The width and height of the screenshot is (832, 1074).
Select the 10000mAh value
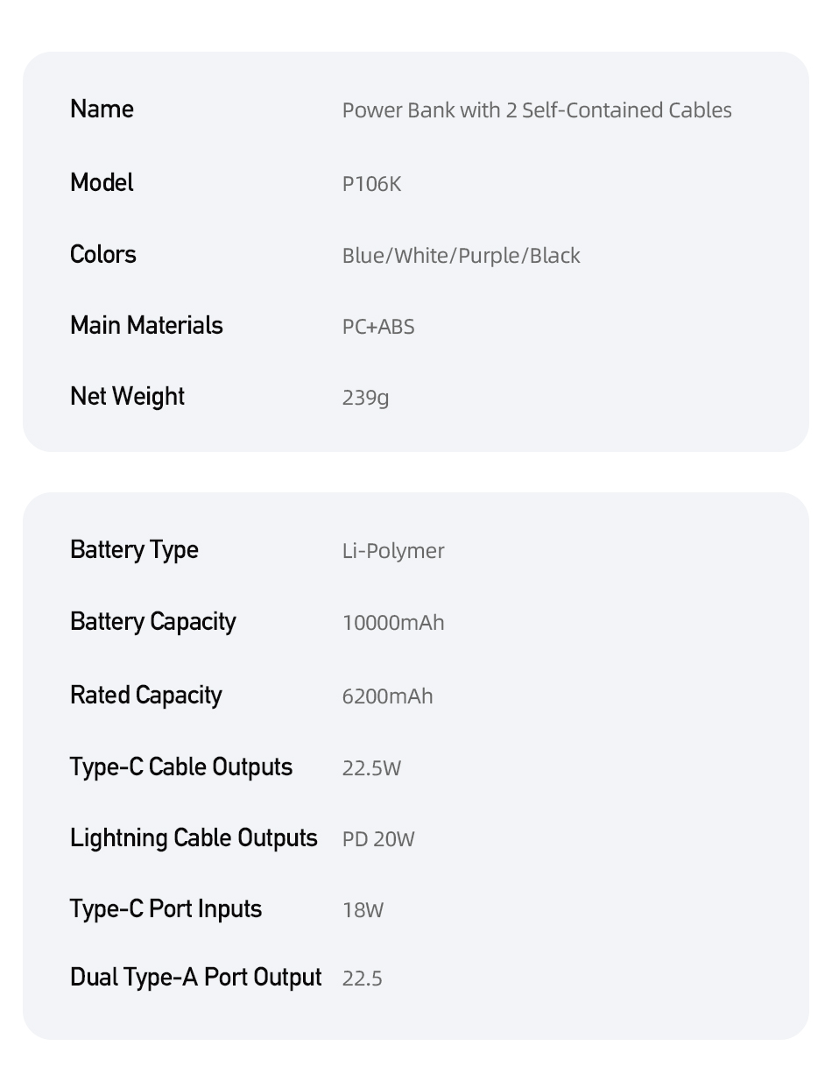[393, 623]
